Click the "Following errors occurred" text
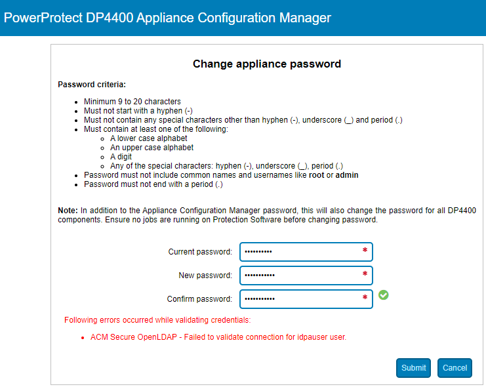Viewport: 486px width, 389px height. pyautogui.click(x=157, y=320)
